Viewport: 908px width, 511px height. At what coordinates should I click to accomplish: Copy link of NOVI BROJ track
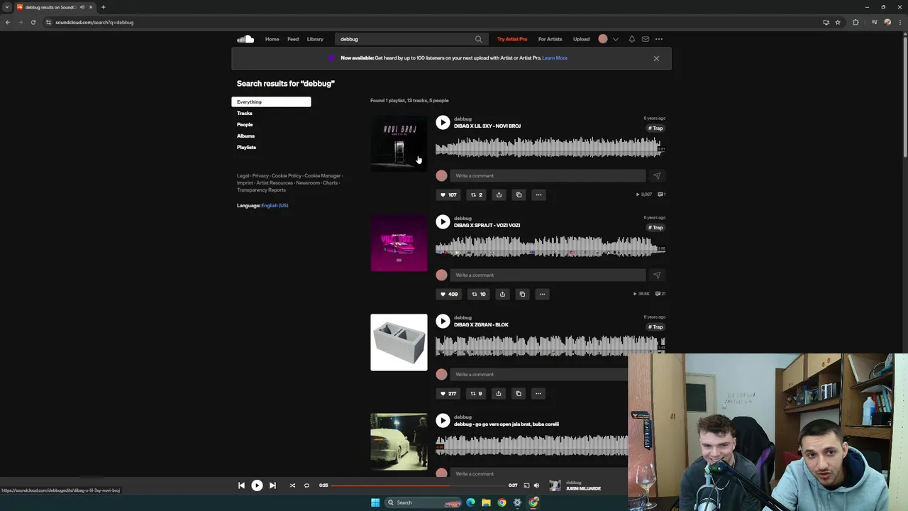(x=519, y=194)
